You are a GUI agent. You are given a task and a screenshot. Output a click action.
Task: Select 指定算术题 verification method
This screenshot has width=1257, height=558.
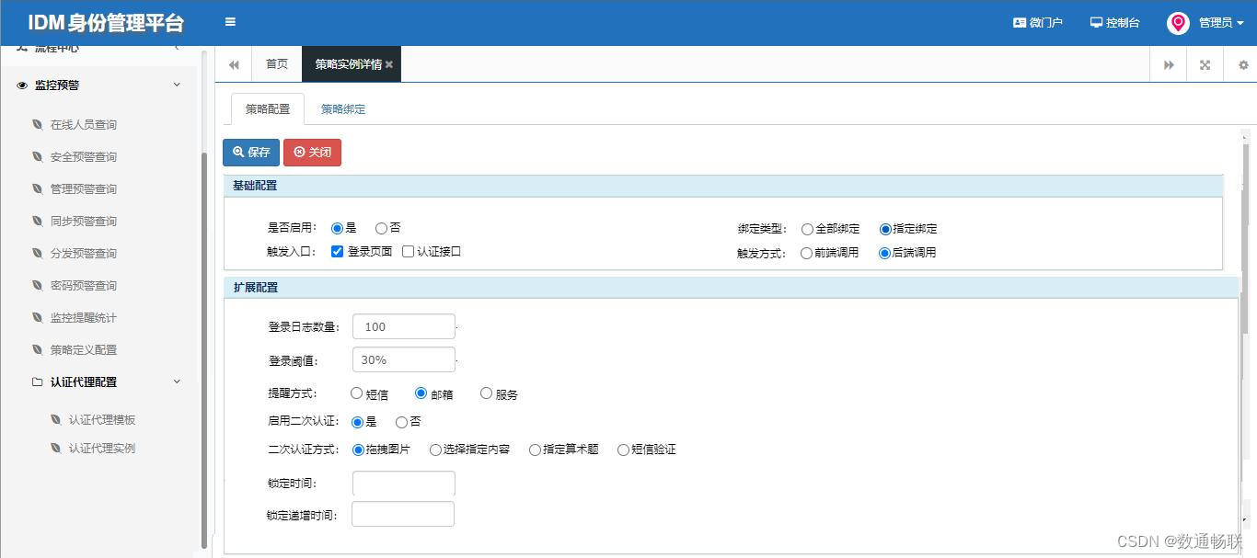(535, 450)
